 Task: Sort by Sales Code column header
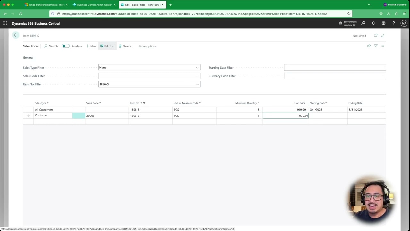tap(94, 103)
